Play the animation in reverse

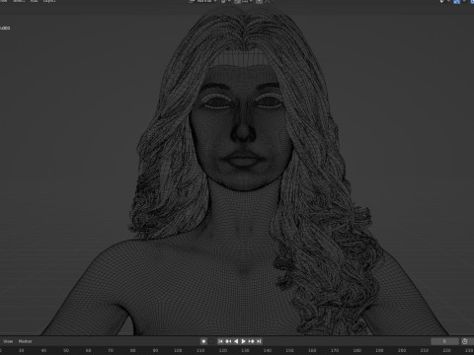(236, 341)
